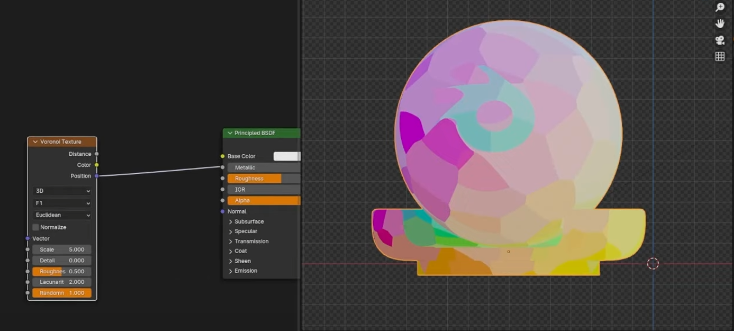734x331 pixels.
Task: Expand the Subsurface section
Action: tap(248, 221)
